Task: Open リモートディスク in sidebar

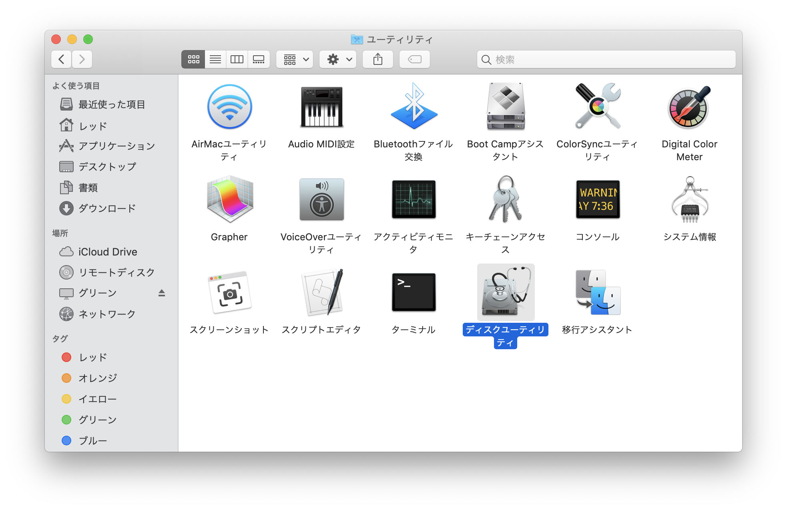Action: tap(111, 272)
